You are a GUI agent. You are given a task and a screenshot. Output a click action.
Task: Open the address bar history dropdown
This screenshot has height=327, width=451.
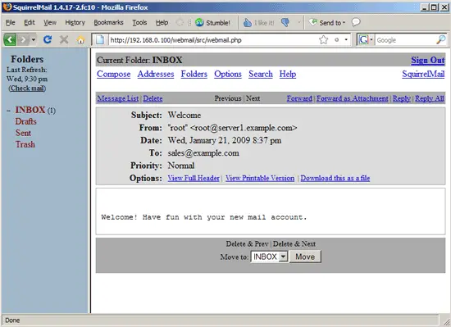click(346, 39)
